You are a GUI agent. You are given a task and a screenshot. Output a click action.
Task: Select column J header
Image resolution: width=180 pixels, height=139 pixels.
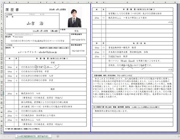click(78, 2)
